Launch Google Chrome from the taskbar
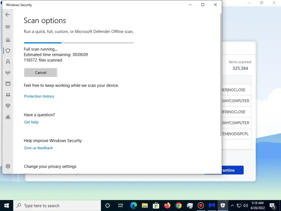The width and height of the screenshot is (281, 211). click(178, 206)
